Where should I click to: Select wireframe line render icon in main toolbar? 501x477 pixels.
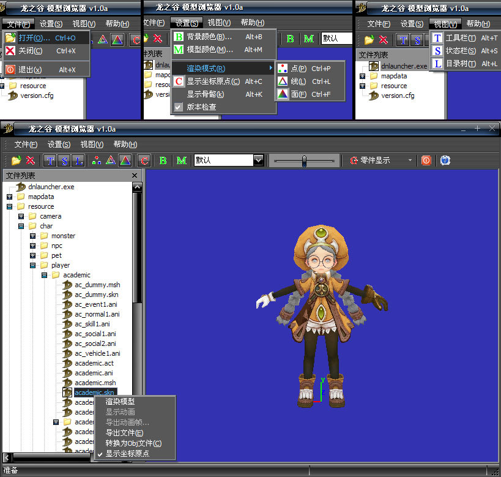point(111,160)
